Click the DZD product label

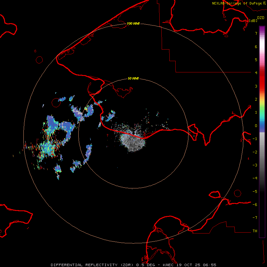point(261,18)
